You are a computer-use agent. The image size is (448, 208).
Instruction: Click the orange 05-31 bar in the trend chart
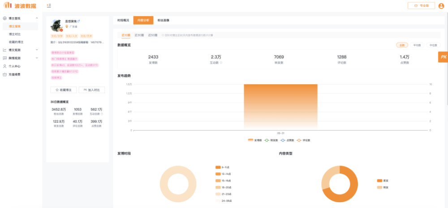(x=280, y=107)
